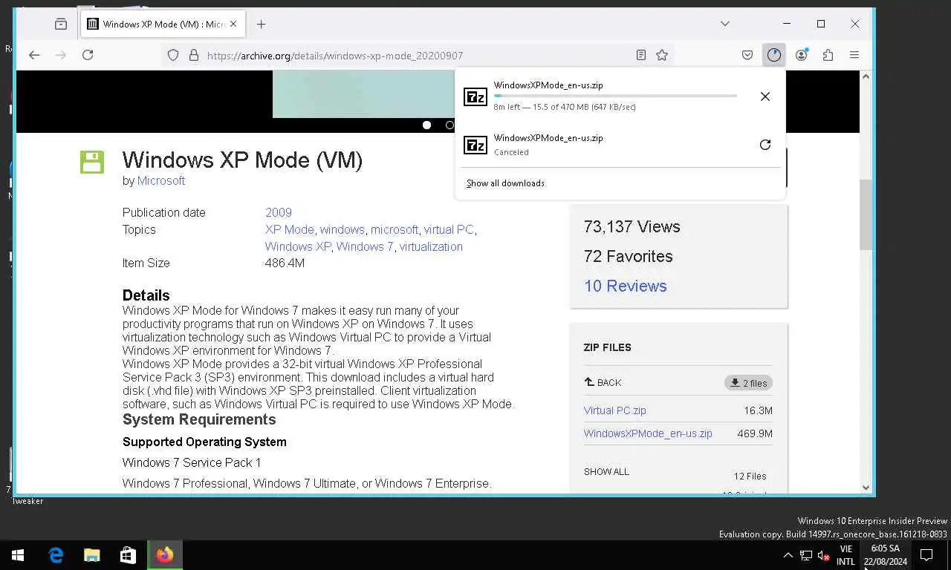Open a new tab with plus button
This screenshot has height=570, width=951.
(x=261, y=24)
